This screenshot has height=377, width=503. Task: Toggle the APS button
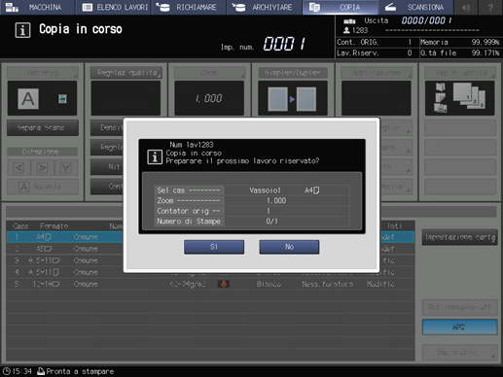point(459,327)
